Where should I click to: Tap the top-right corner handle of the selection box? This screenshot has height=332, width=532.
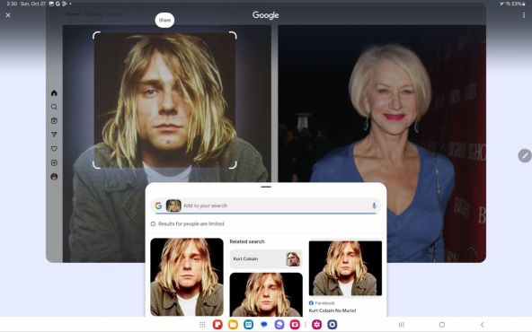[x=233, y=35]
